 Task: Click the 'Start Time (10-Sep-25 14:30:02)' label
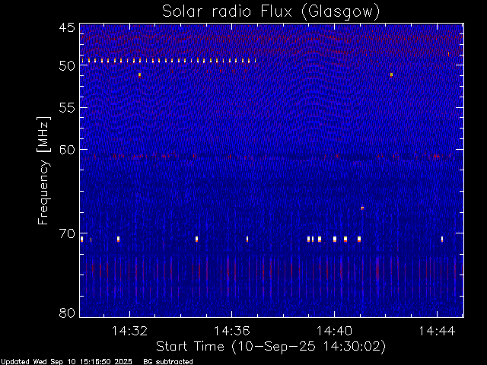tap(271, 347)
